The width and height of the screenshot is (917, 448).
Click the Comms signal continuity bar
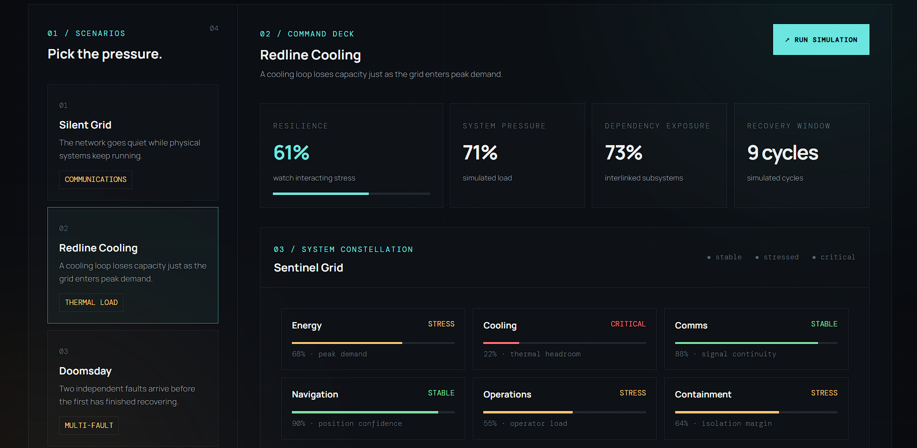(x=756, y=343)
